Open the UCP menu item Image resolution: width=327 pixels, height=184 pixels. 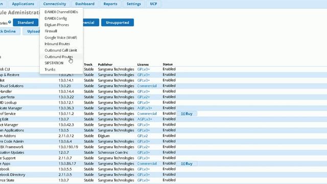click(x=153, y=4)
